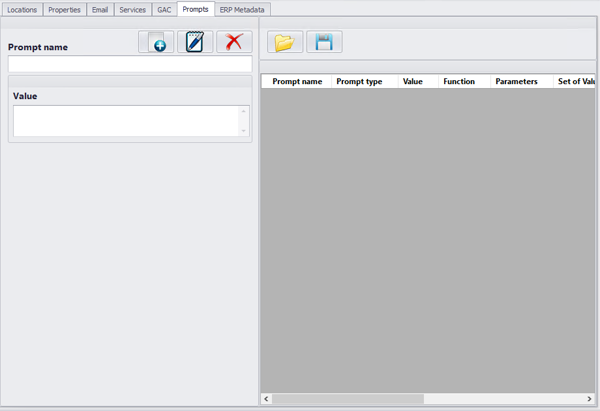The height and width of the screenshot is (411, 600).
Task: Sort by Prompt name column header
Action: tap(297, 82)
